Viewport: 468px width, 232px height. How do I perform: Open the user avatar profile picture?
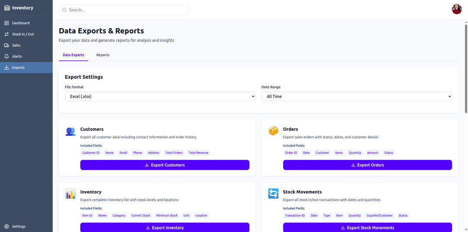point(457,9)
